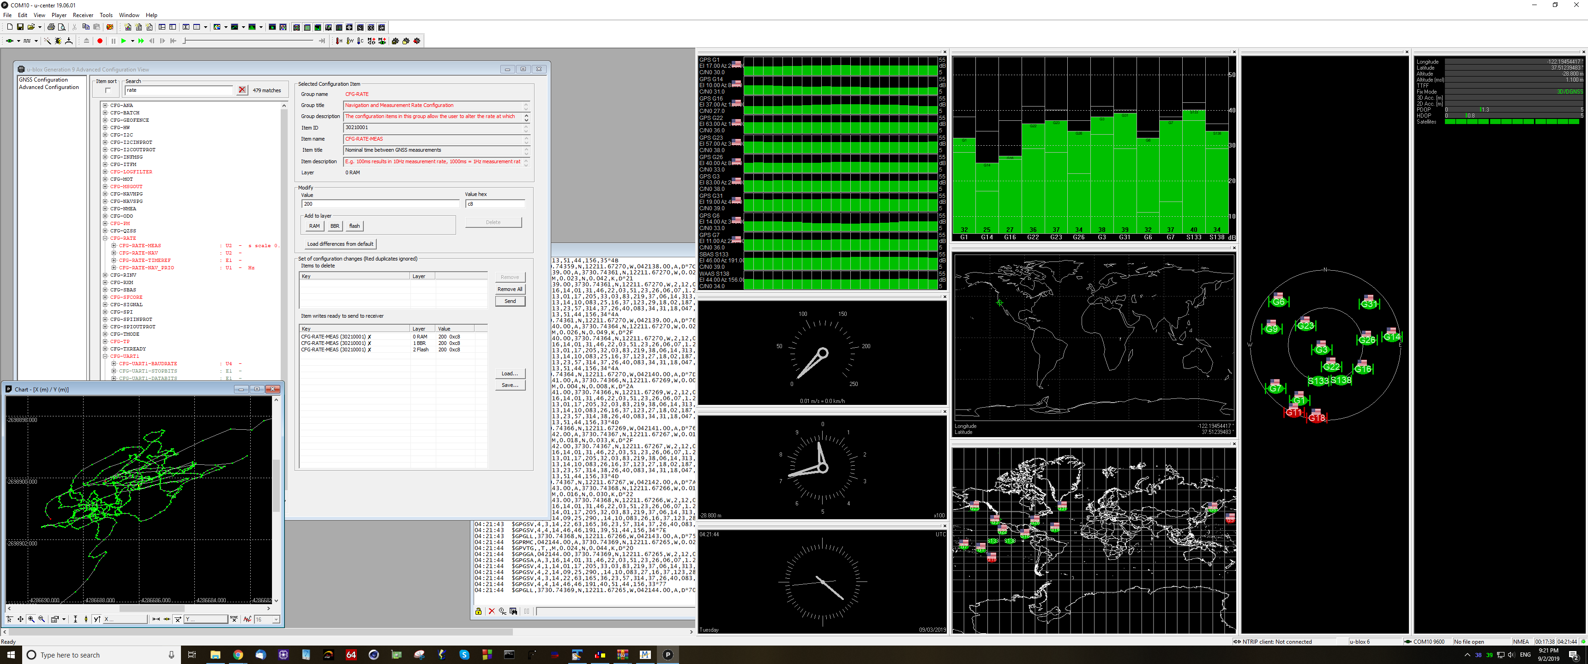Viewport: 1588px width, 664px height.
Task: Click the Chart window horizontal scrollbar thumb
Action: click(152, 609)
